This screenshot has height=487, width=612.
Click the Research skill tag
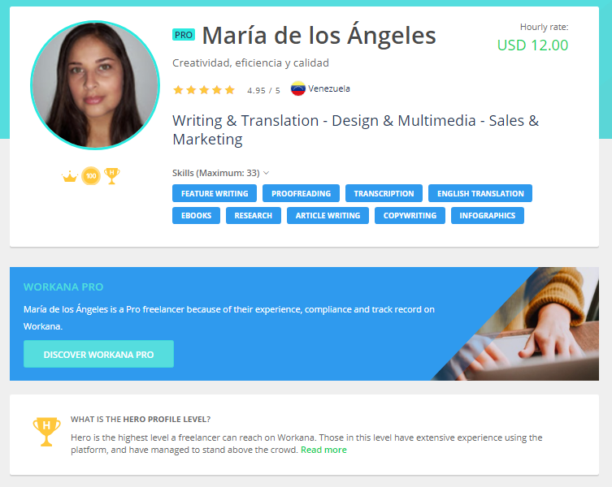254,215
